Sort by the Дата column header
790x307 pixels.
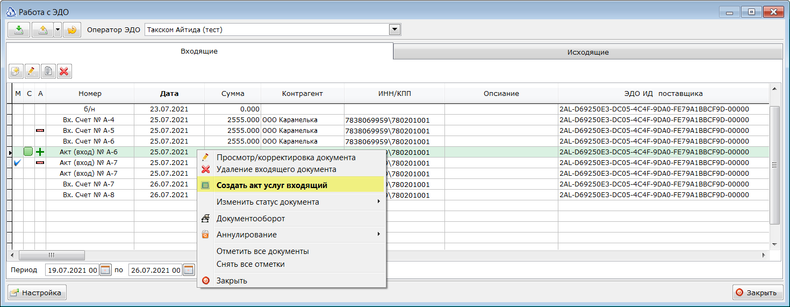(x=169, y=93)
